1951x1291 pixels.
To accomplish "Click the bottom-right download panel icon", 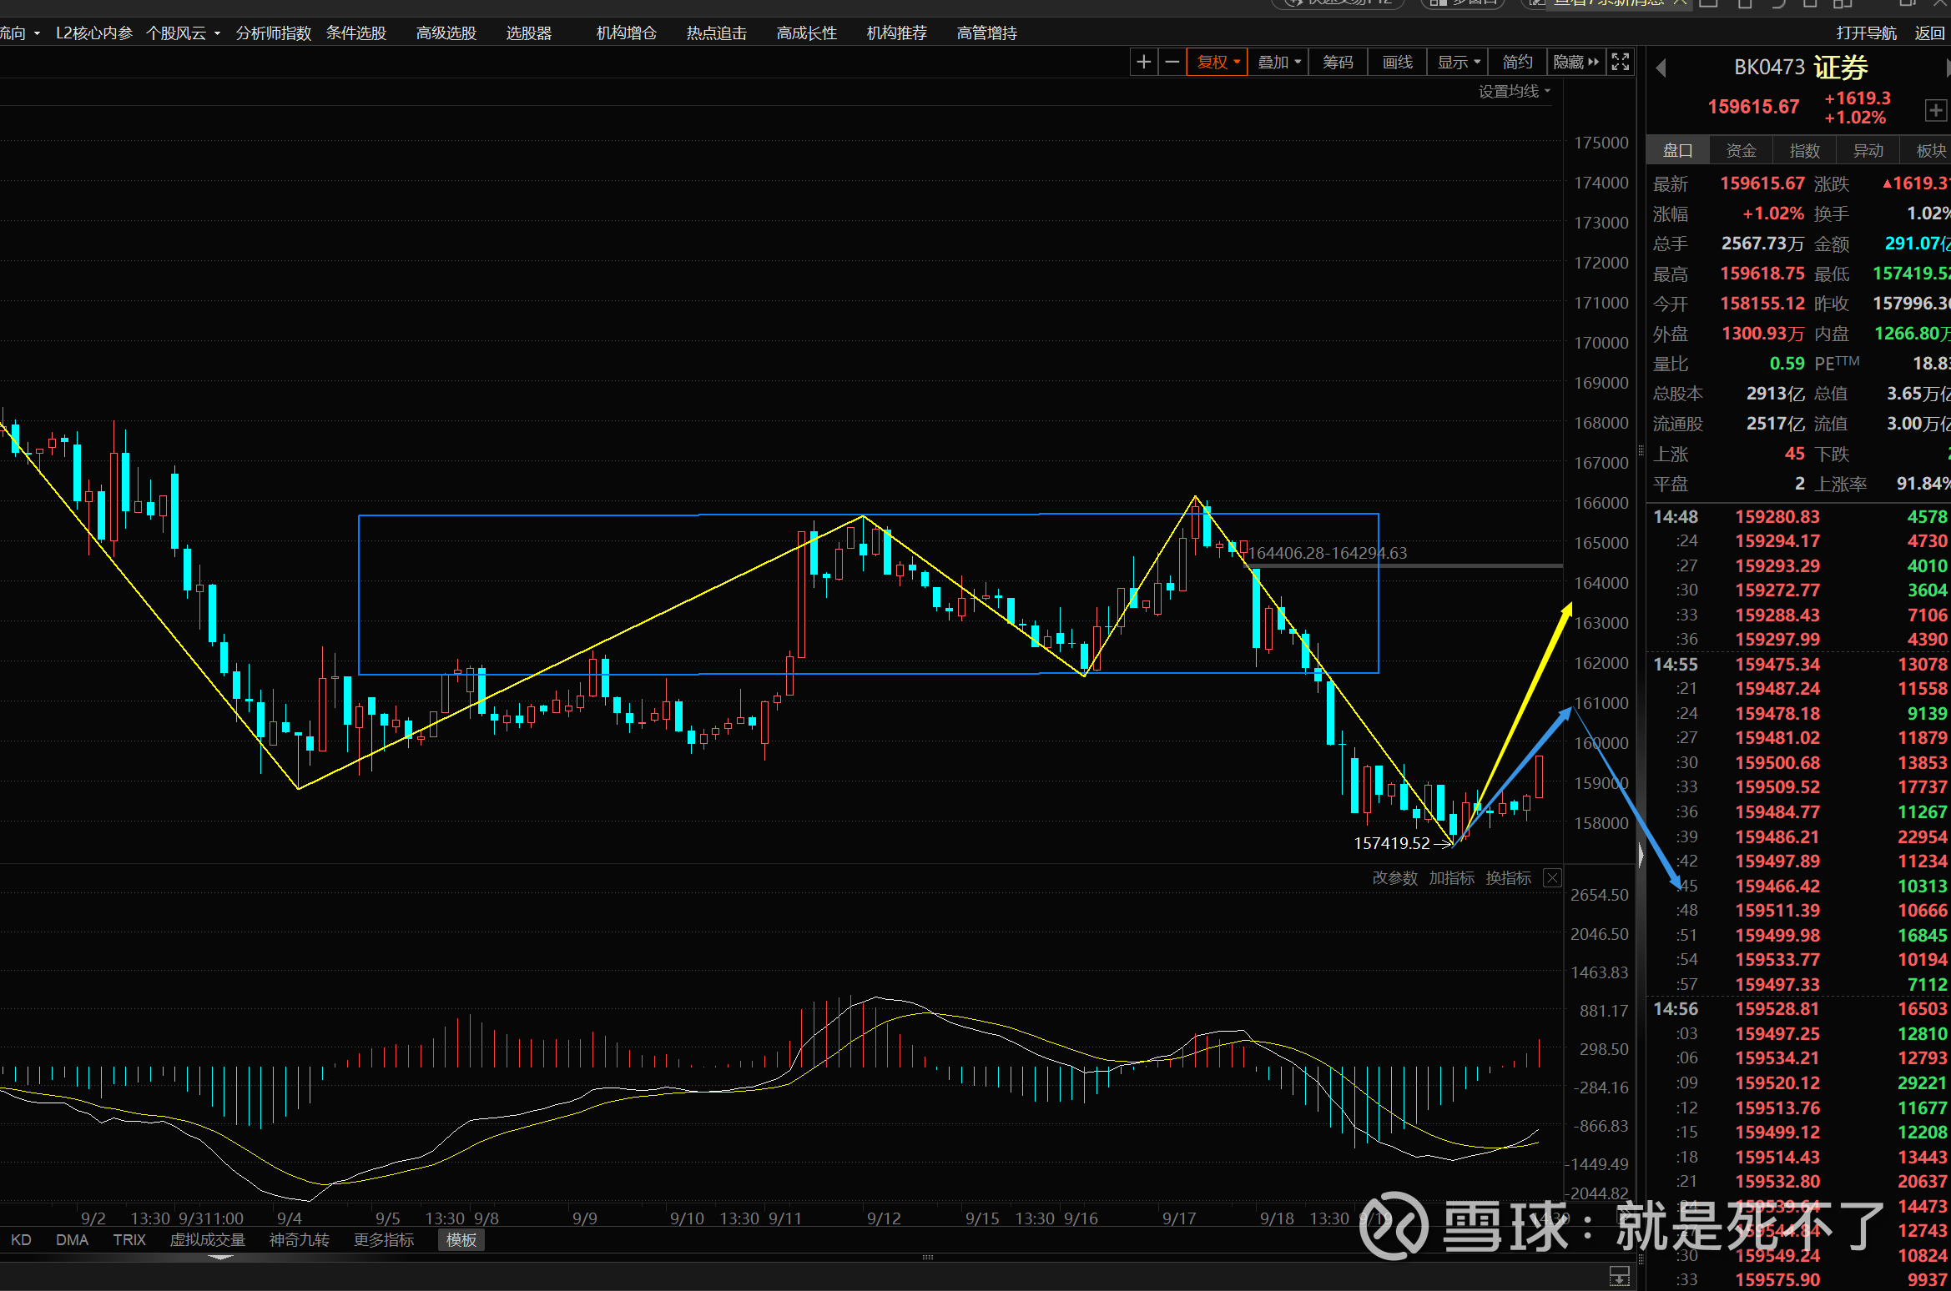I will (x=1619, y=1275).
